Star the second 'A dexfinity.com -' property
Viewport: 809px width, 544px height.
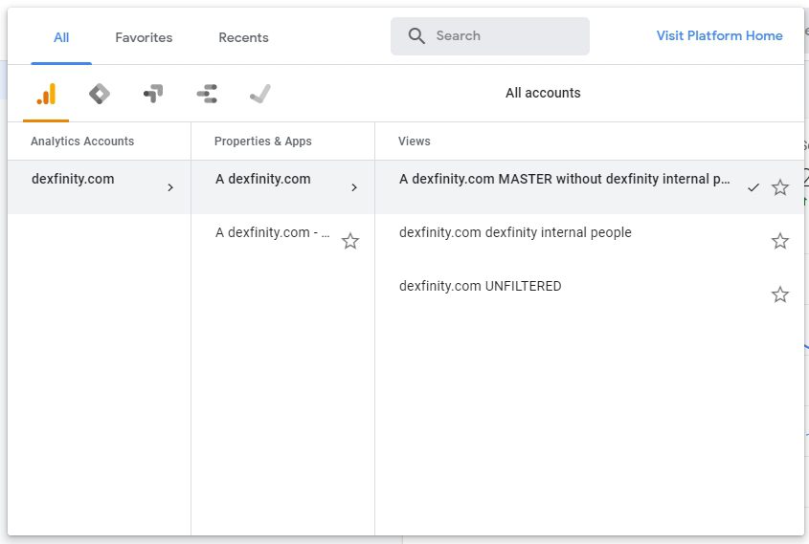[350, 241]
